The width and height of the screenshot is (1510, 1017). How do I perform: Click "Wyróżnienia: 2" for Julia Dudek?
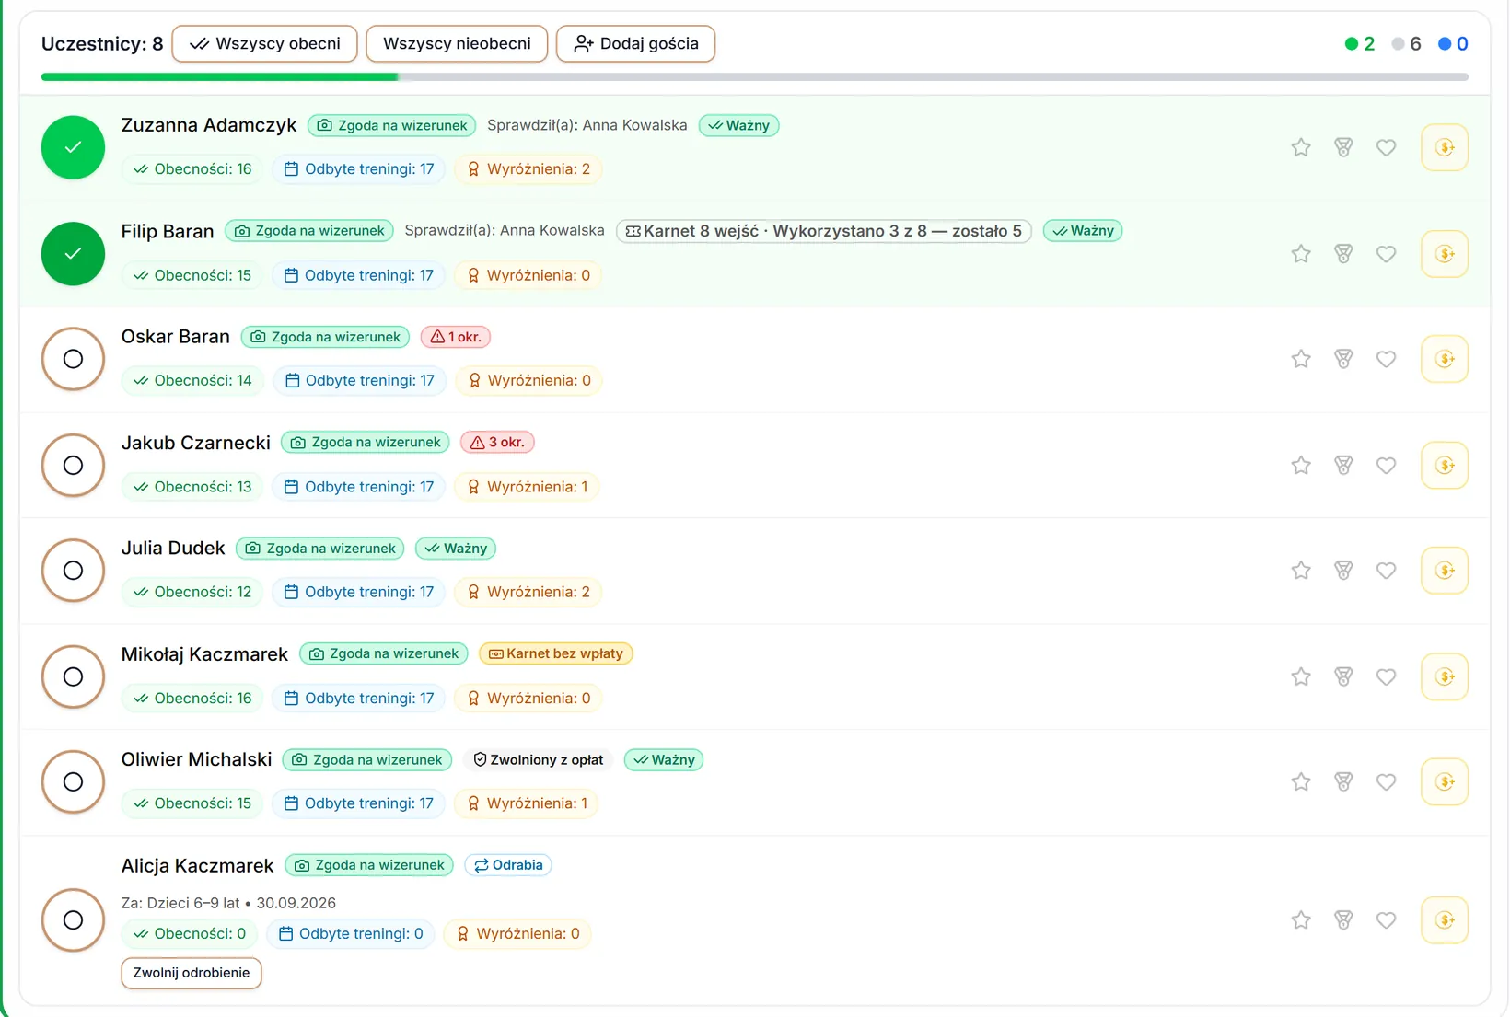point(528,592)
